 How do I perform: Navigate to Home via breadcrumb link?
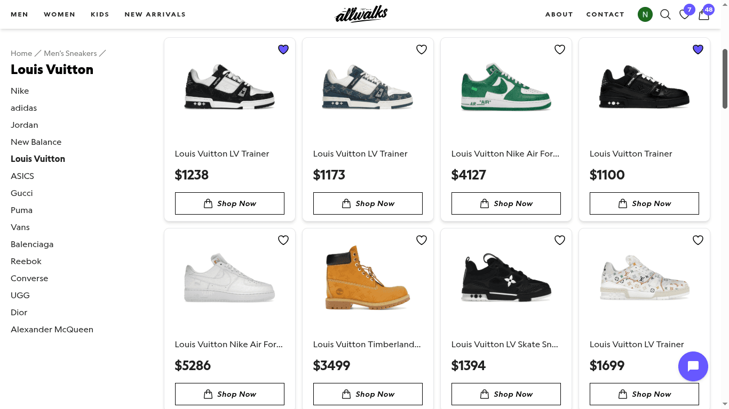coord(21,53)
